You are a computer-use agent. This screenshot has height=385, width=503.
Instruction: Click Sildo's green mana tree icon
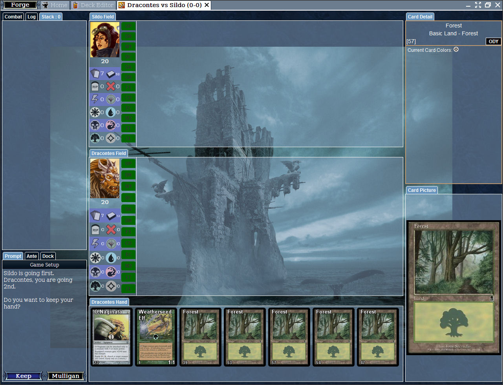(95, 138)
